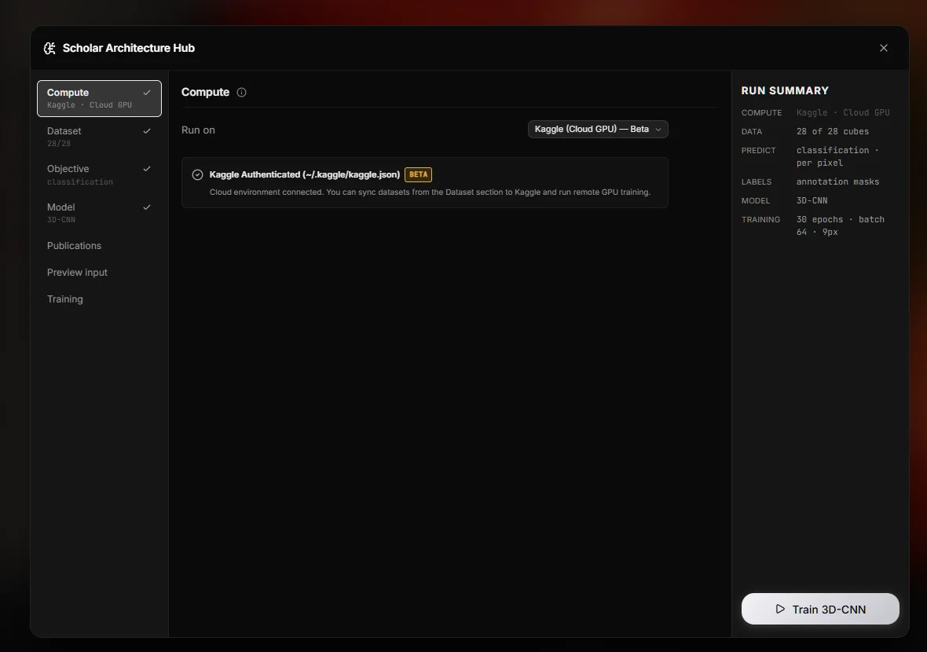Click the Kaggle Authenticated check circle icon
The height and width of the screenshot is (652, 927).
coord(197,175)
